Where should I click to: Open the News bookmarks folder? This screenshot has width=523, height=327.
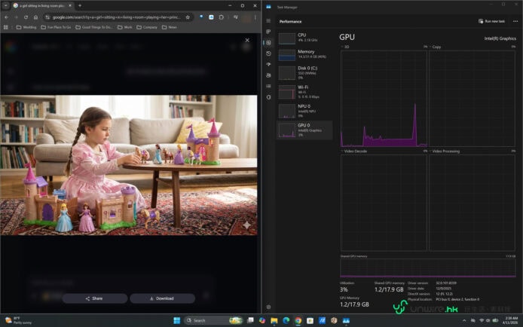point(169,27)
